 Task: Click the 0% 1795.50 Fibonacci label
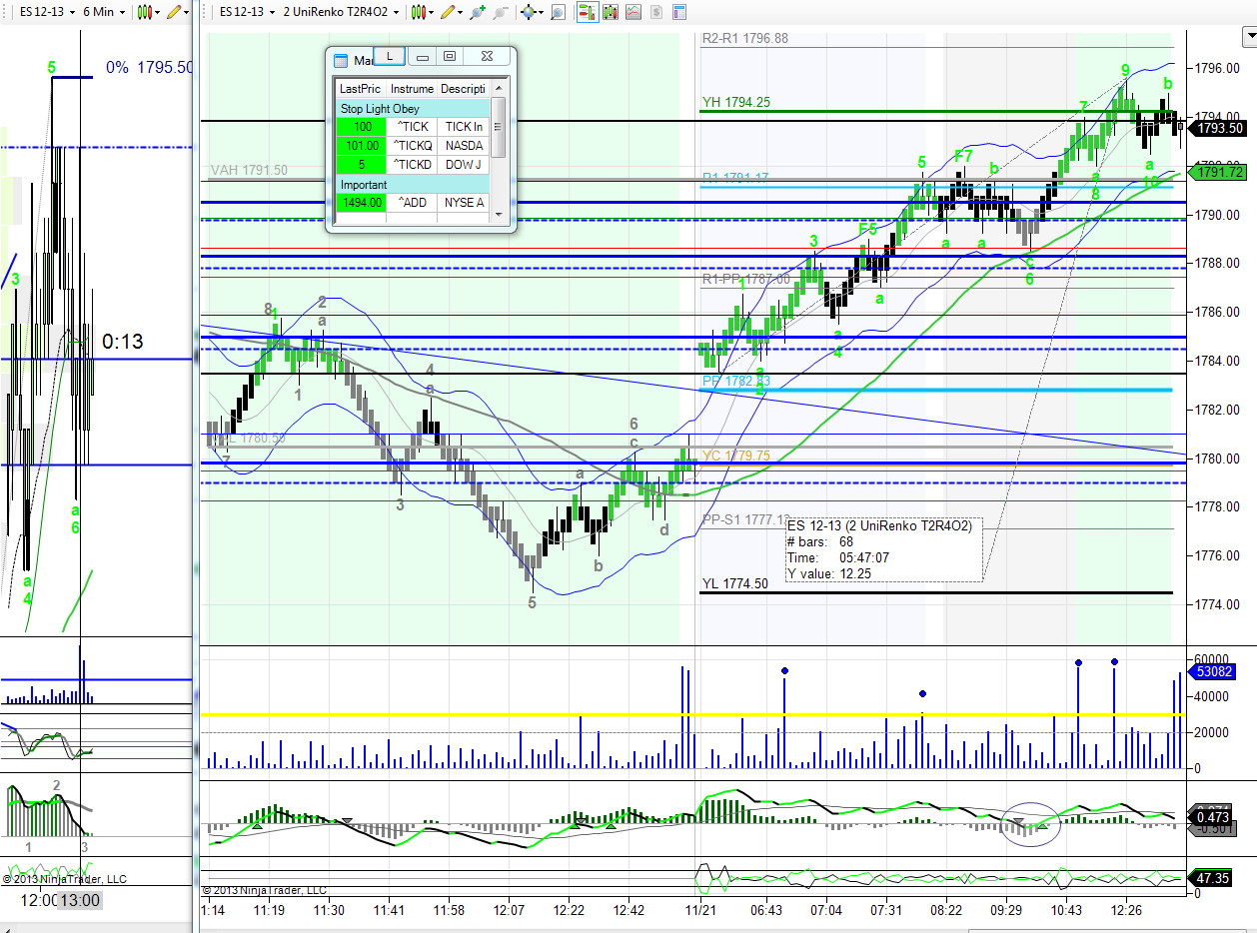[x=150, y=68]
